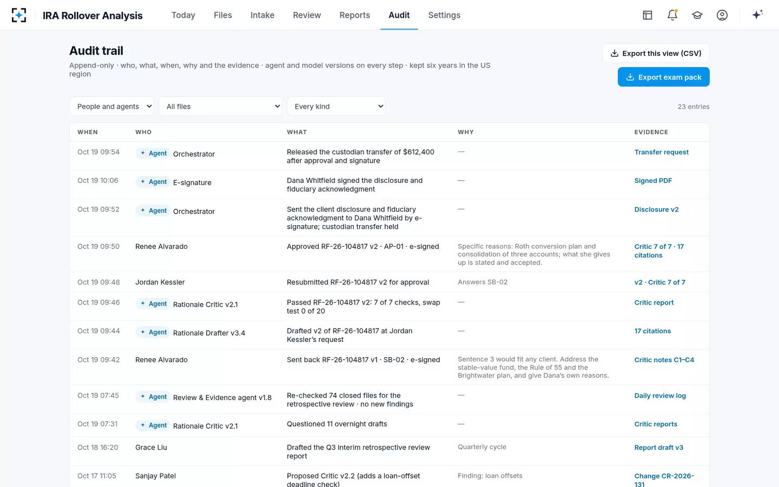Open the All files filter dropdown
779x487 pixels.
[220, 106]
